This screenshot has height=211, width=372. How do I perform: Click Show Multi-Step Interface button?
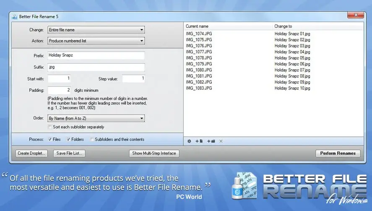pyautogui.click(x=154, y=154)
